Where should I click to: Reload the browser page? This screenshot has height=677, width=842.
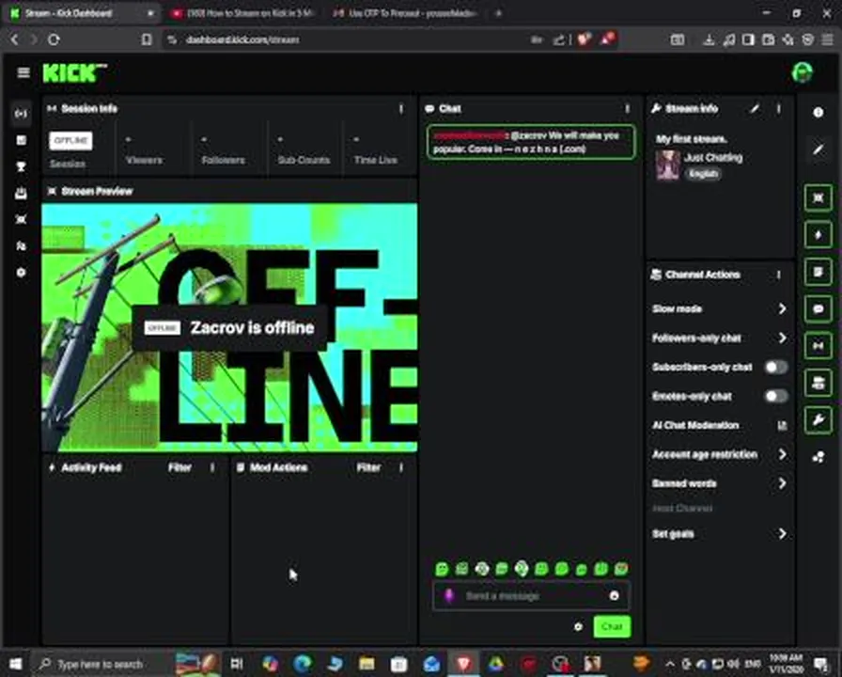[x=54, y=39]
